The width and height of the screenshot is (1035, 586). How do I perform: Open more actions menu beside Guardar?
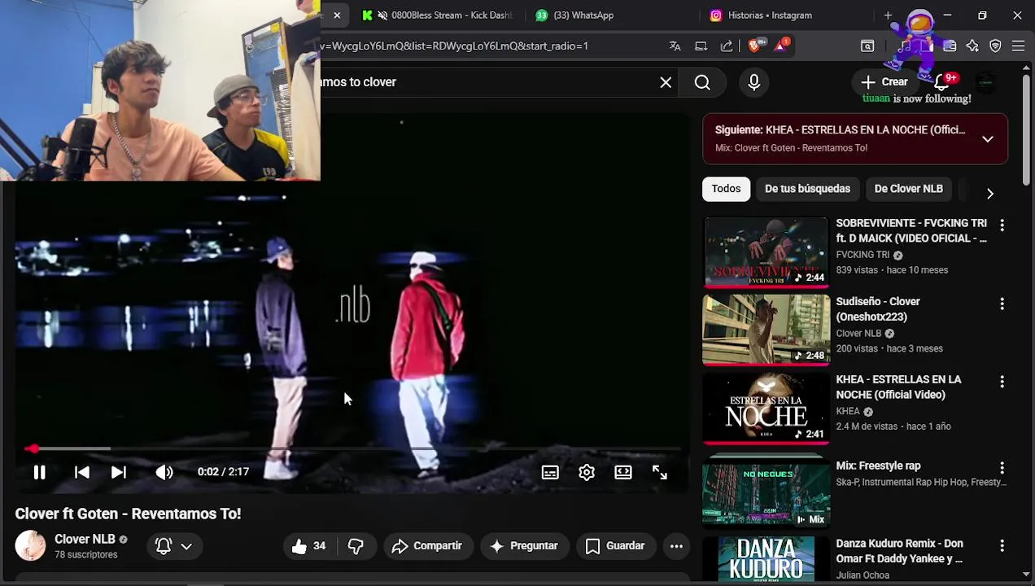tap(676, 546)
